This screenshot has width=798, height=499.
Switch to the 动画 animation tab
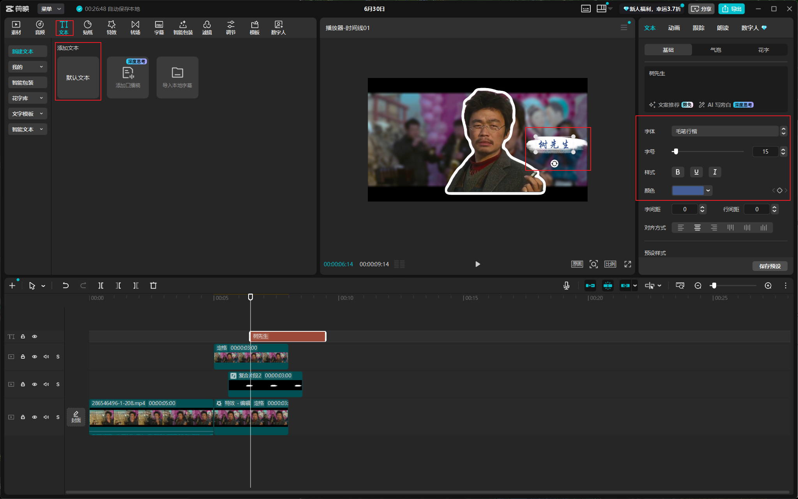point(674,28)
